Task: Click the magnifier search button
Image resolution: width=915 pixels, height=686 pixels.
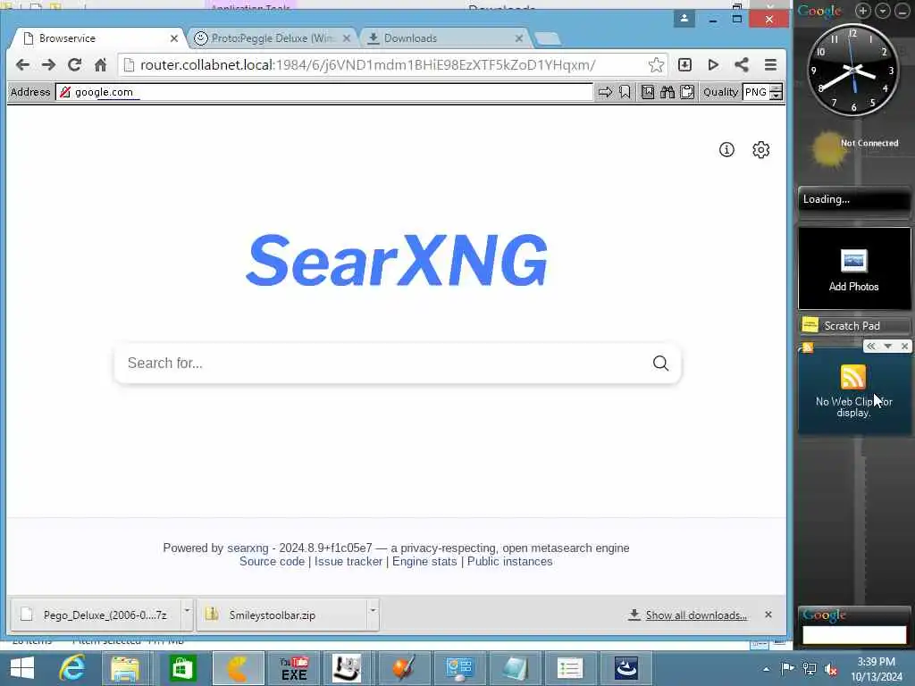Action: click(660, 363)
